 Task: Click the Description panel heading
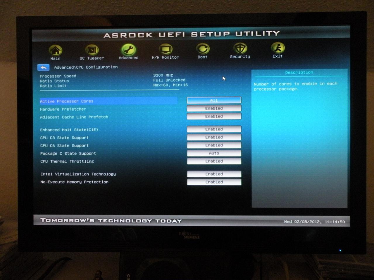[299, 72]
